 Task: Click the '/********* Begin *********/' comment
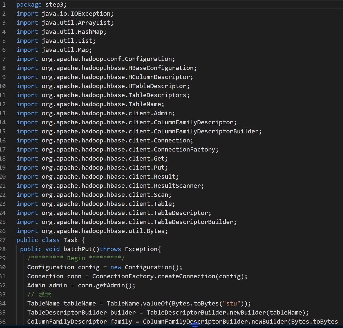click(76, 258)
